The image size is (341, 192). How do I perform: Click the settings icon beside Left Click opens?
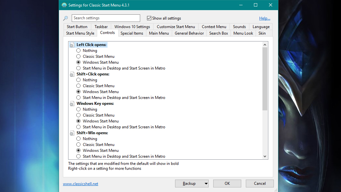click(x=72, y=45)
